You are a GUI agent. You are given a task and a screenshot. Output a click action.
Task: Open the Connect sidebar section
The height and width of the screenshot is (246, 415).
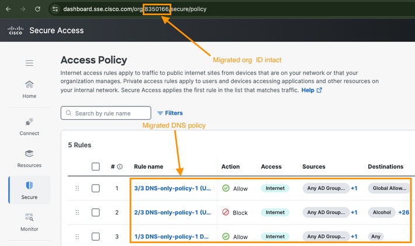pos(29,127)
